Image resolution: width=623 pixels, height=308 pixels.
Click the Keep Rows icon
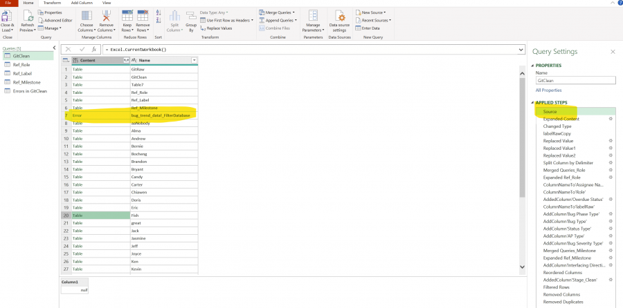[x=127, y=16]
